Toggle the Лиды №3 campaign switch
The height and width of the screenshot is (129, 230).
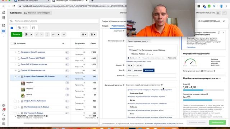pos(67,64)
